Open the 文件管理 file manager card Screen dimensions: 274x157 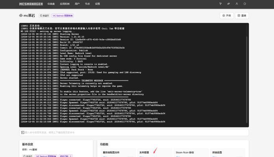154,152
